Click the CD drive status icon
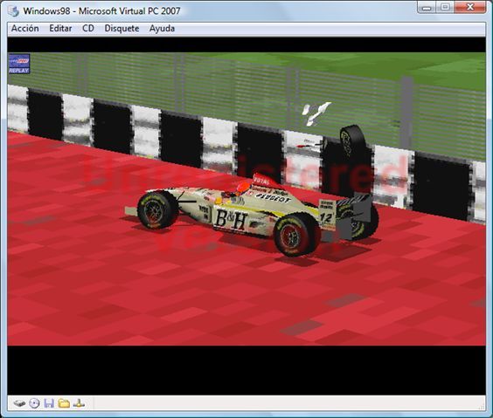This screenshot has height=418, width=493. 35,403
